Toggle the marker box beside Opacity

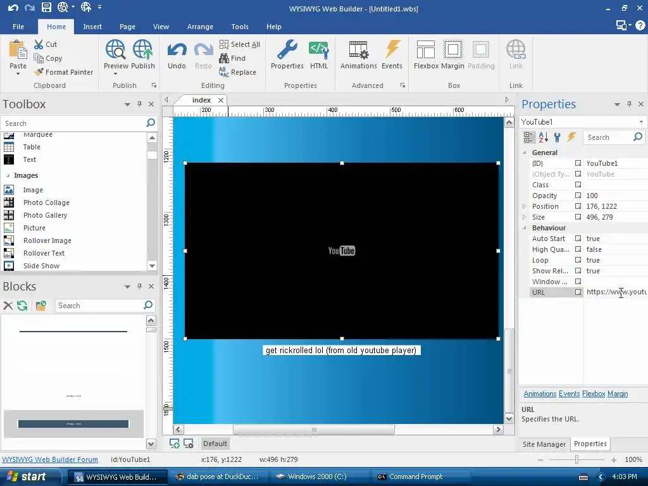pyautogui.click(x=578, y=196)
